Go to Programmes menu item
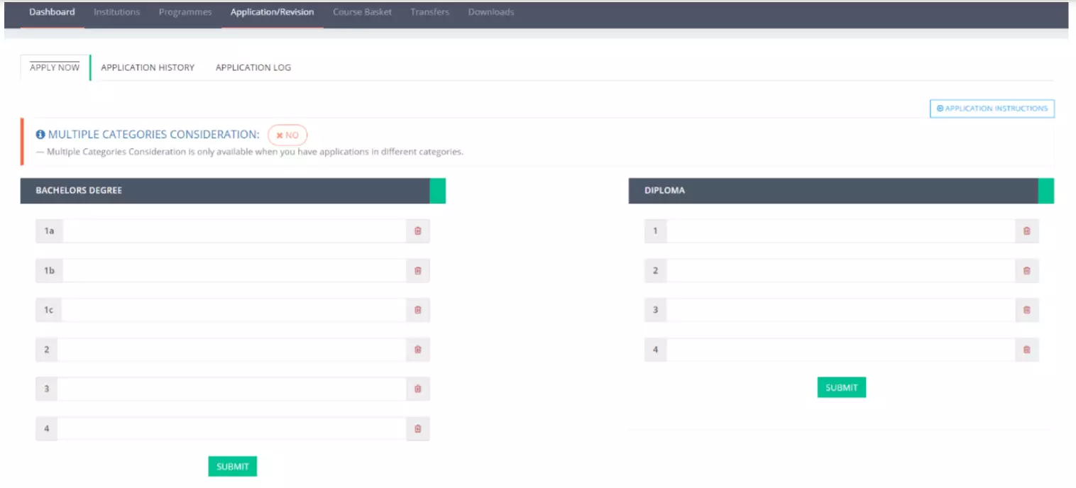The width and height of the screenshot is (1076, 488). [x=185, y=12]
